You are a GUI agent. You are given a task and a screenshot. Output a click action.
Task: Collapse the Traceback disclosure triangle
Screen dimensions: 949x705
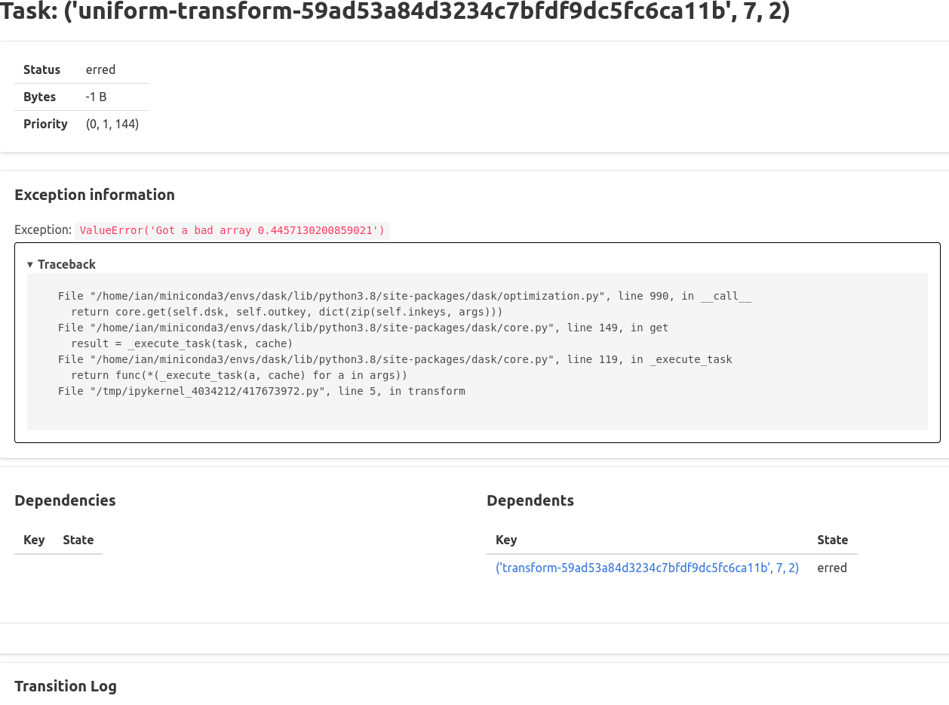[30, 265]
